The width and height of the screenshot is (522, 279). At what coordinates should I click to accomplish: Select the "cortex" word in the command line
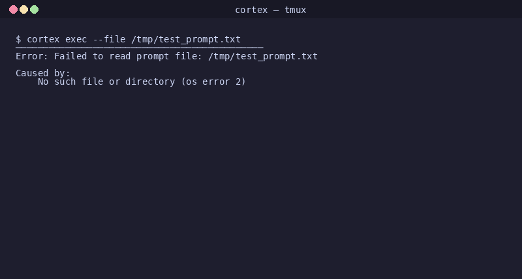pyautogui.click(x=43, y=39)
